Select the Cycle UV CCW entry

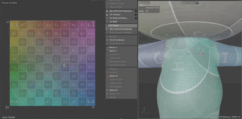coord(122,79)
